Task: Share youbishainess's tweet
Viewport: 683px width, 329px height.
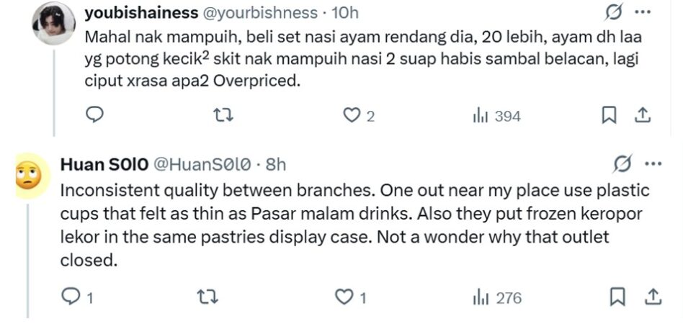Action: coord(643,115)
